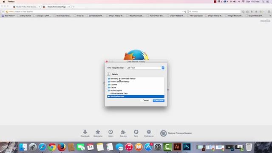Toggle the Browsing & Download History checkbox
The height and width of the screenshot is (153, 272).
[x=109, y=79]
